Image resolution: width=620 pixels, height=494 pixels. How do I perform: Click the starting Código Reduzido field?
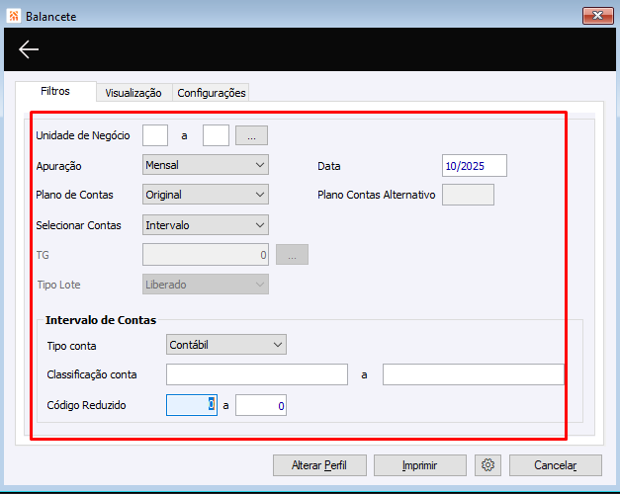(192, 405)
